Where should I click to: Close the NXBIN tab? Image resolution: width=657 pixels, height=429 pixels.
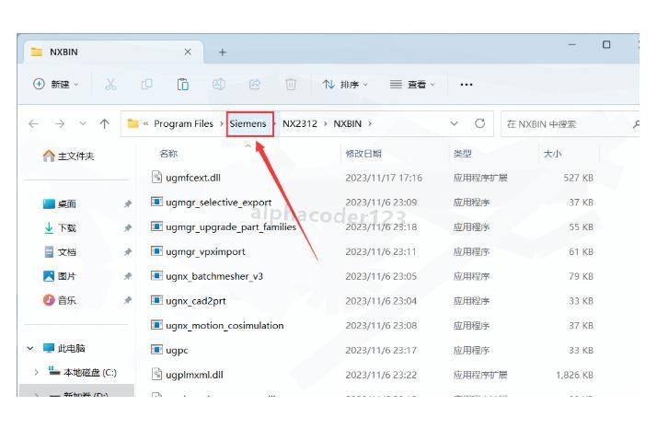(188, 52)
